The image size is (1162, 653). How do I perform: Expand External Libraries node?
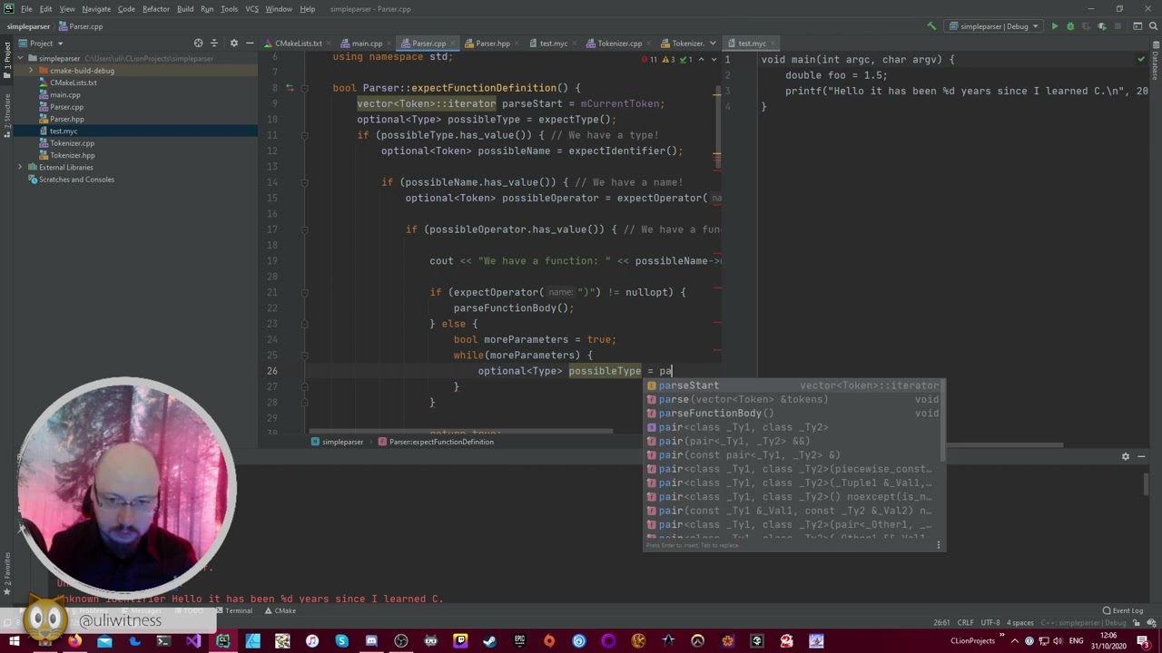[x=20, y=167]
